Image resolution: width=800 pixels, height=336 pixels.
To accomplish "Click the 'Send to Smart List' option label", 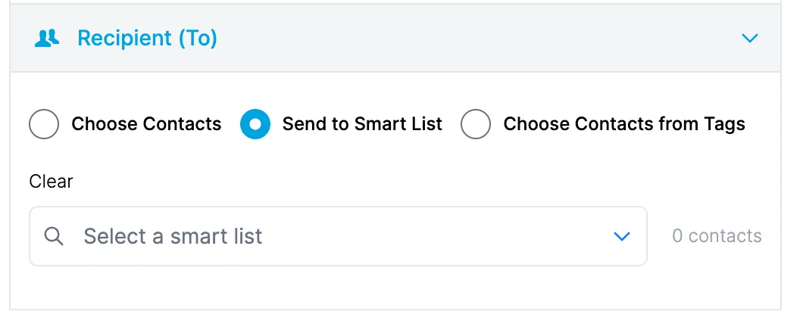I will (x=362, y=124).
